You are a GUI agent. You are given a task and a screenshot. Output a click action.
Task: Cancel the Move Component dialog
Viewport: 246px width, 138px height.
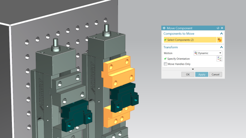pyautogui.click(x=215, y=74)
